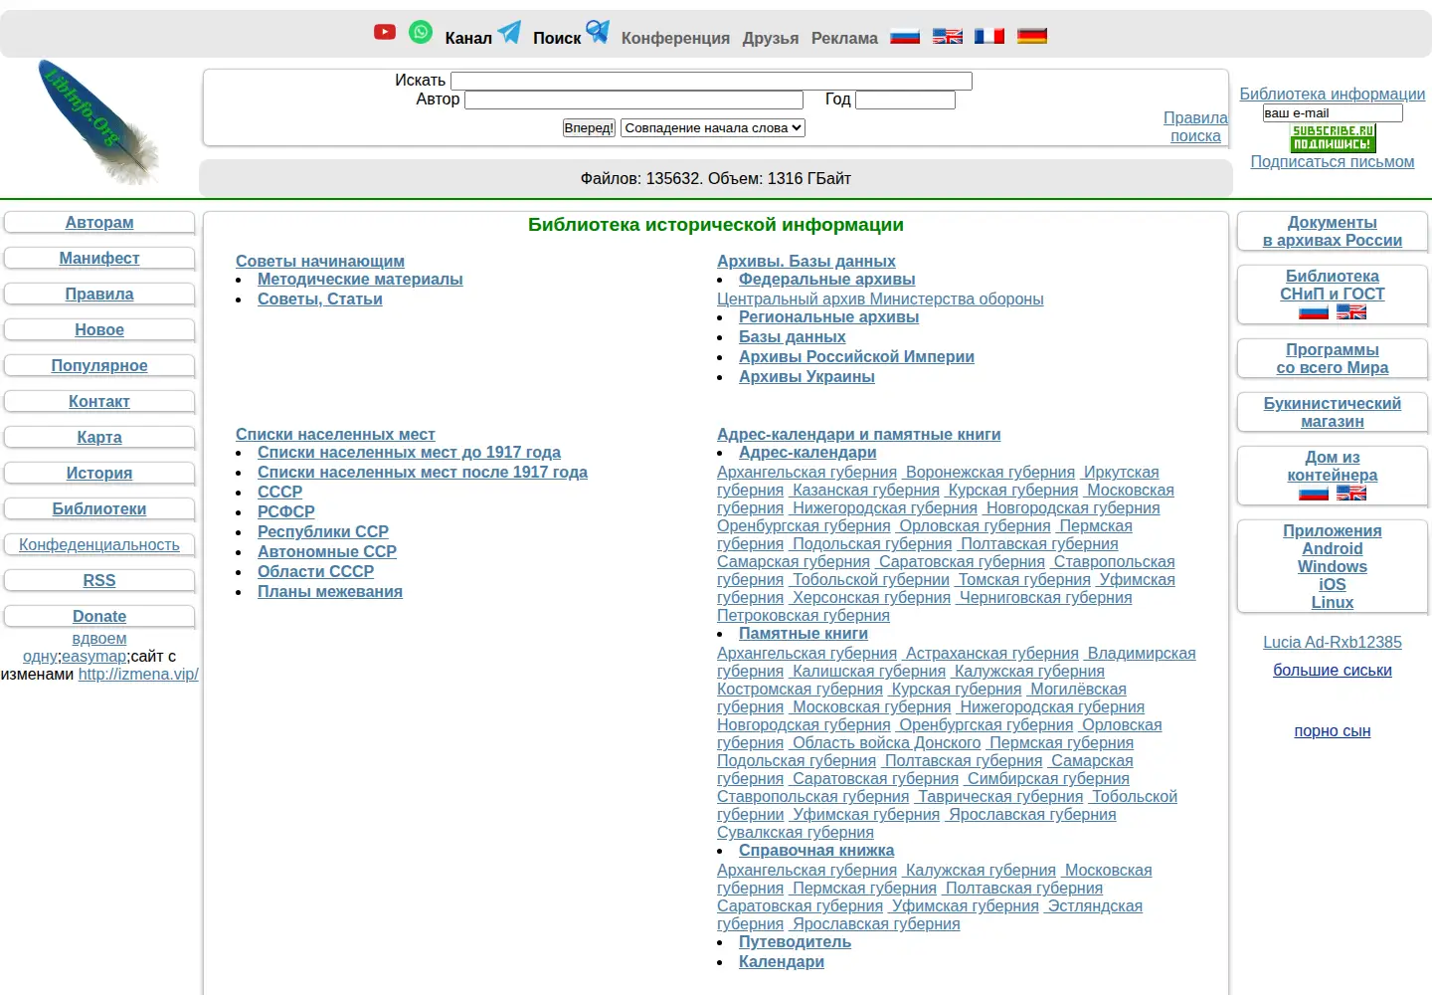This screenshot has height=995, width=1432.
Task: Open Планы межевания link
Action: point(330,592)
